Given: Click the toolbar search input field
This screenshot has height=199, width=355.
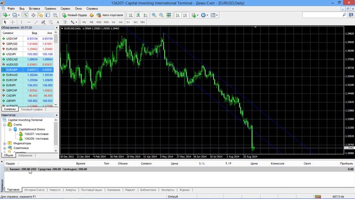Looking at the screenshot, I should pos(322,15).
